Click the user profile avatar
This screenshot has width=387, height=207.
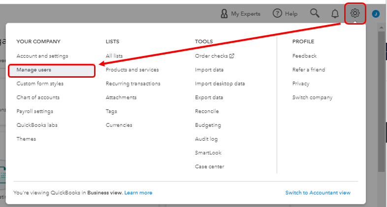pyautogui.click(x=376, y=14)
